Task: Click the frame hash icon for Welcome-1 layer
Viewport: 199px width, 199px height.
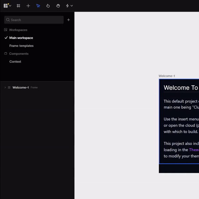Action: tap(9, 88)
